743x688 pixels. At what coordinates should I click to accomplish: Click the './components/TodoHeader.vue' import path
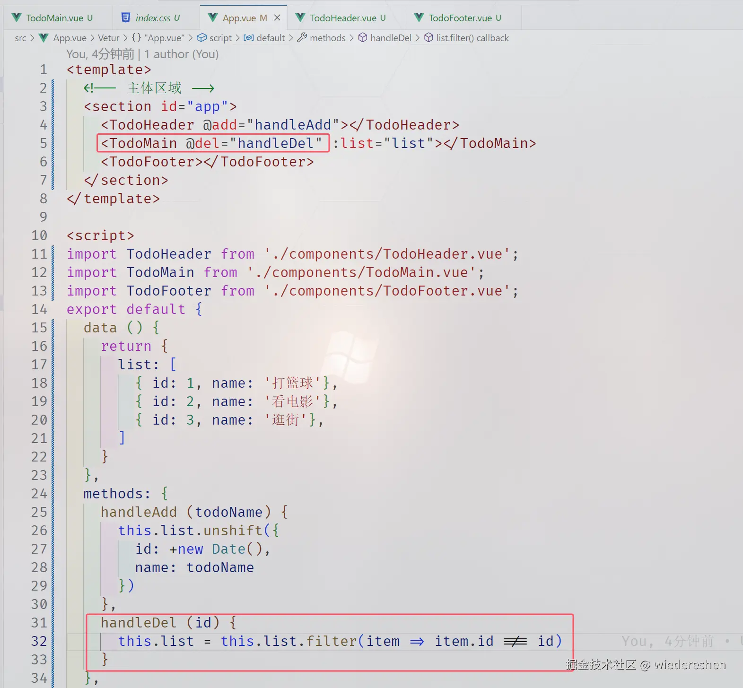click(x=387, y=254)
